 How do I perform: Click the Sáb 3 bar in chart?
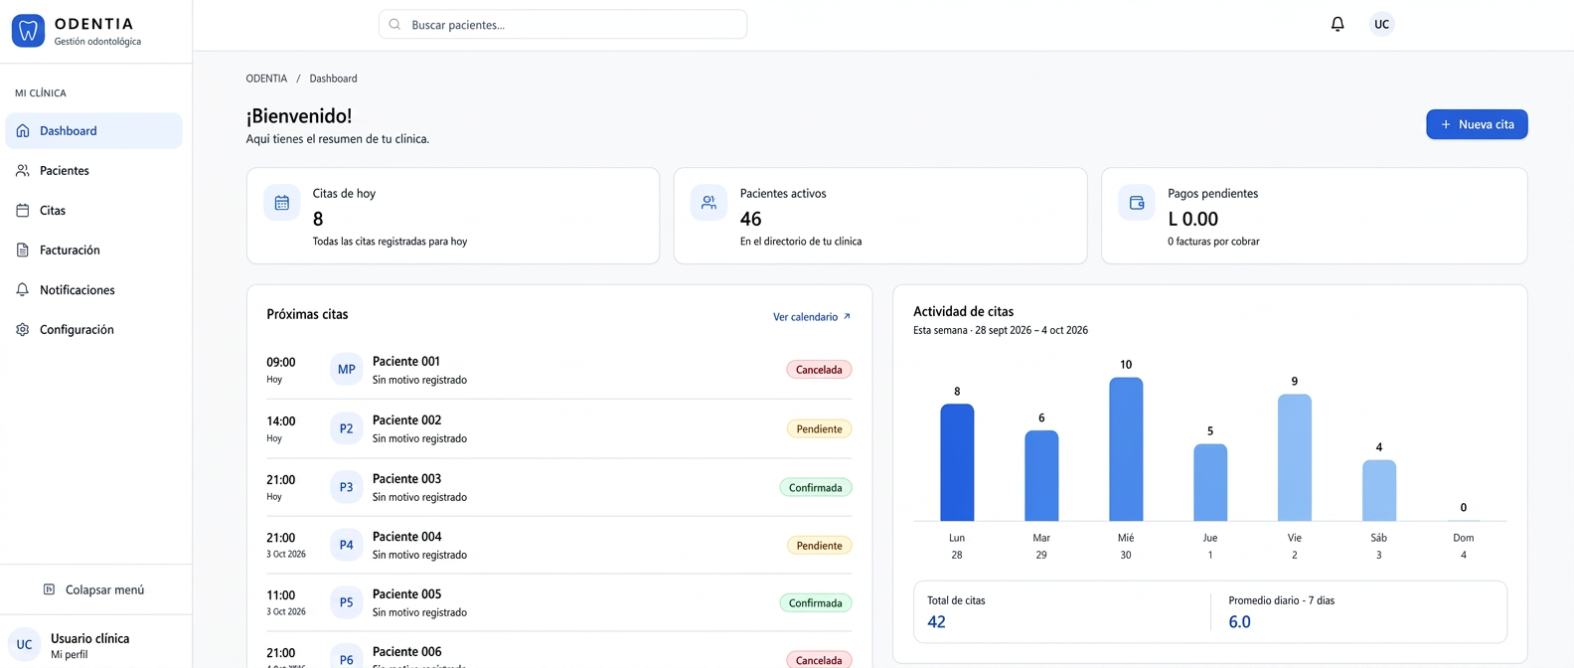pyautogui.click(x=1379, y=490)
